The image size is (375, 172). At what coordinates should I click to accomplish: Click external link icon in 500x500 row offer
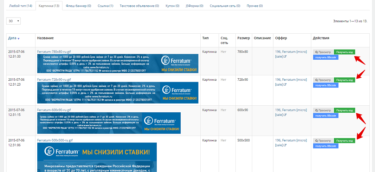tap(285, 145)
